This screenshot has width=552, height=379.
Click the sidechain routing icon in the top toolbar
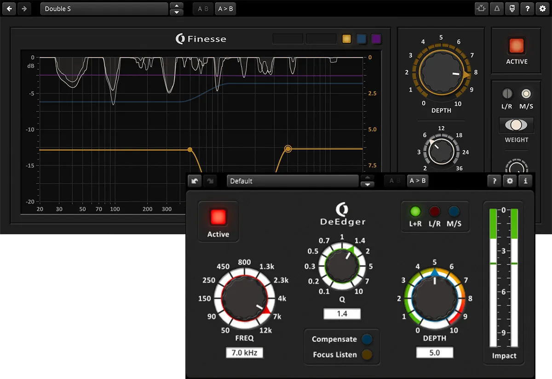click(482, 8)
